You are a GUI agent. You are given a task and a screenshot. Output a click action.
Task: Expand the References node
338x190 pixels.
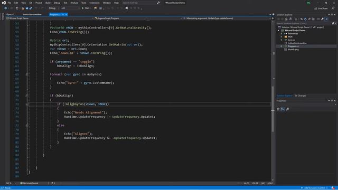click(x=281, y=34)
